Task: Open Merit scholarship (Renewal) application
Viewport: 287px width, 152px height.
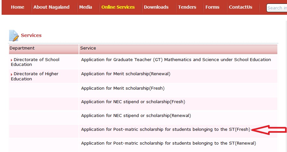Action: (x=126, y=74)
